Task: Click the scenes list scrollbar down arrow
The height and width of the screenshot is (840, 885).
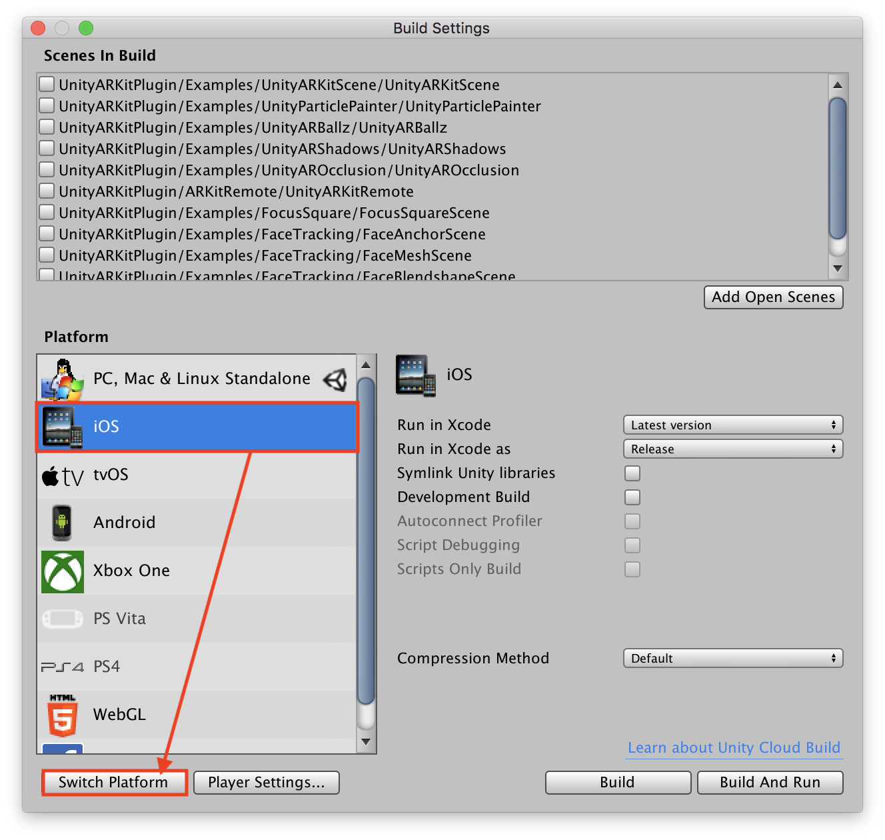Action: click(838, 269)
